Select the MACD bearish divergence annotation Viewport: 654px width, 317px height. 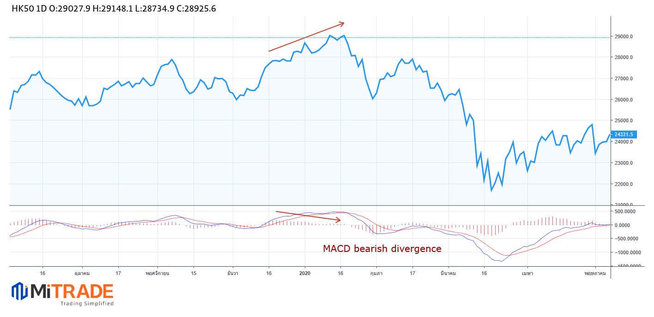(382, 249)
